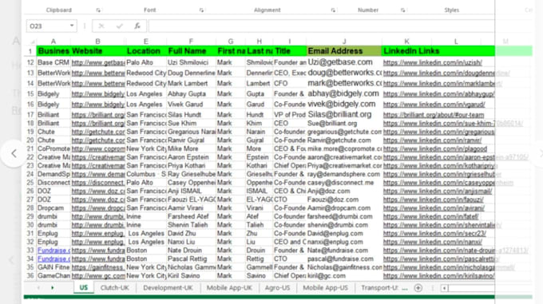Click the Mark Lambert name cell
Image resolution: width=543 pixels, height=304 pixels.
pyautogui.click(x=191, y=83)
